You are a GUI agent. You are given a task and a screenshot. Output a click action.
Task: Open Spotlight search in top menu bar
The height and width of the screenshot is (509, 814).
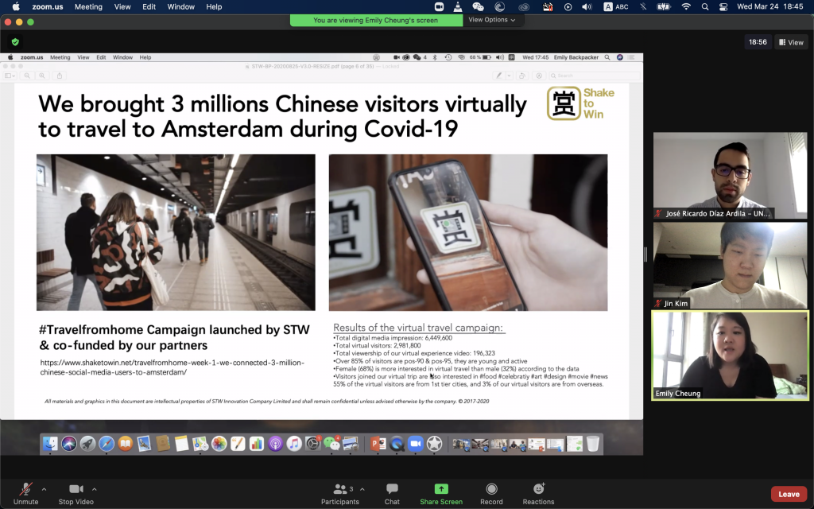[x=705, y=6]
